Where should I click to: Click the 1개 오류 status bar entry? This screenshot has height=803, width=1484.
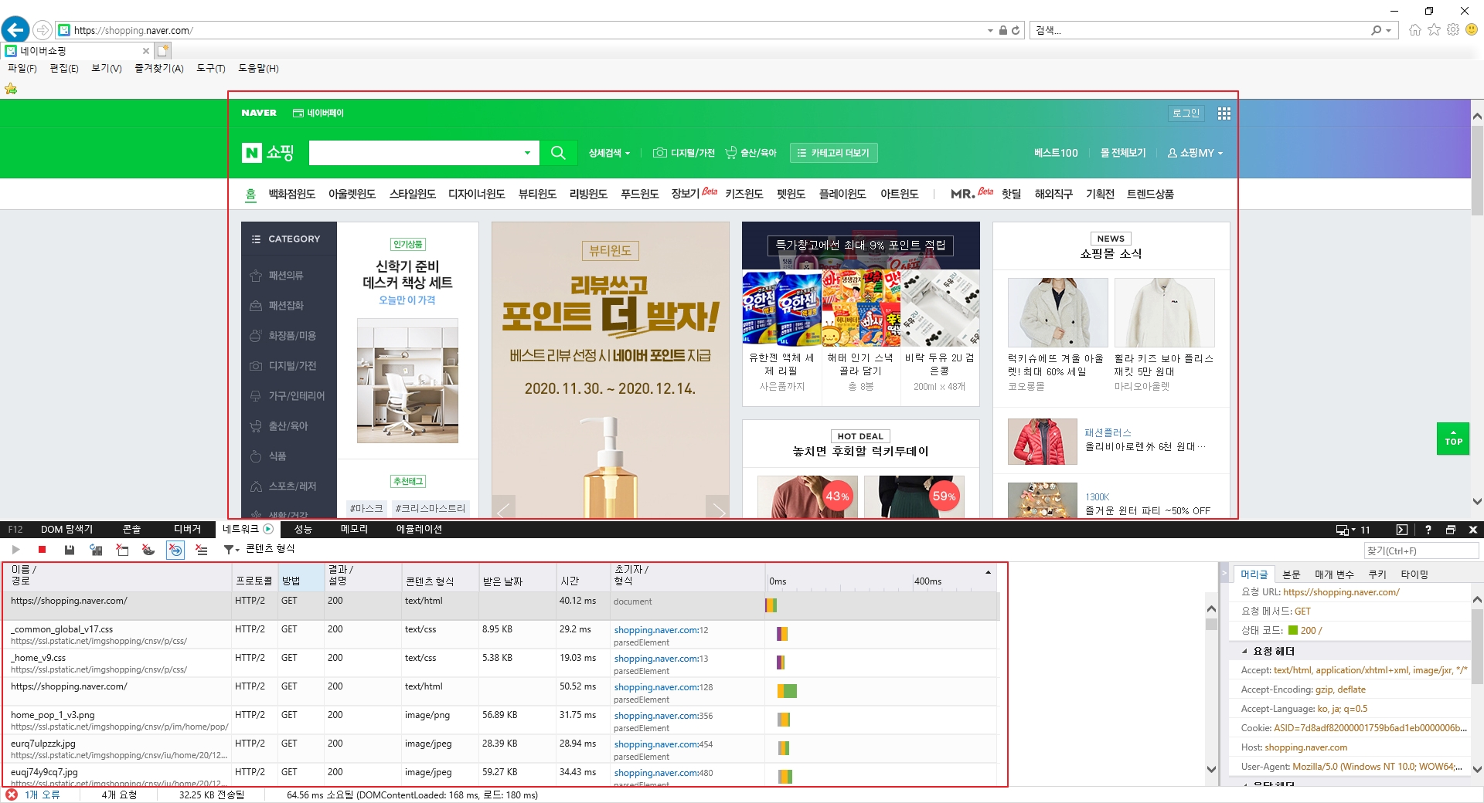tap(33, 795)
